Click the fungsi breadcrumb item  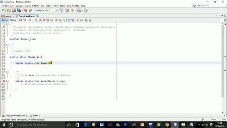pos(35,116)
